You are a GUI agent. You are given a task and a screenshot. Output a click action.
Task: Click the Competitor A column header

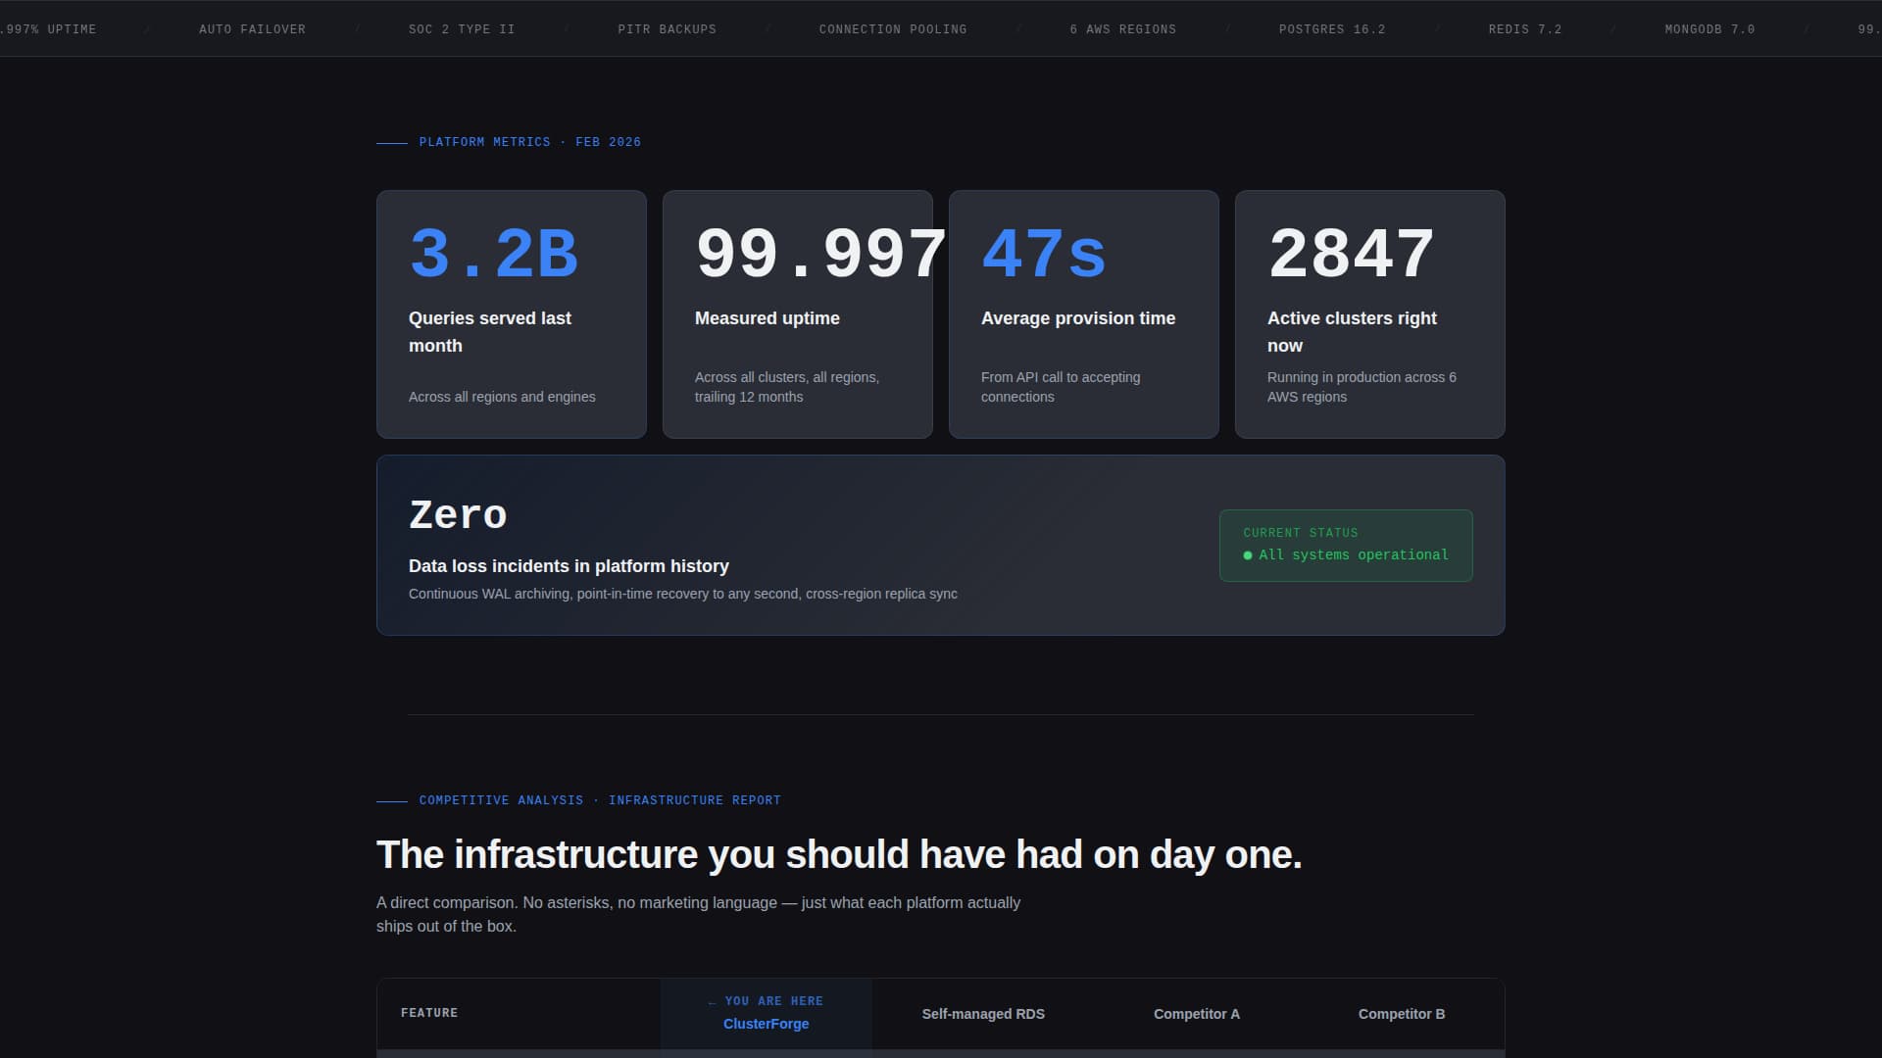[1197, 1014]
